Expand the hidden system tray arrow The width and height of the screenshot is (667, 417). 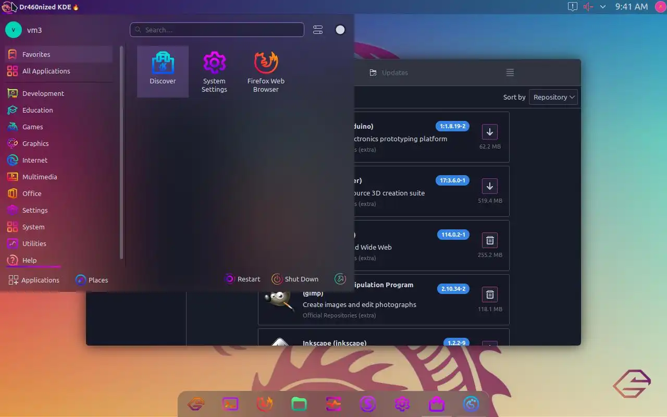pos(603,7)
